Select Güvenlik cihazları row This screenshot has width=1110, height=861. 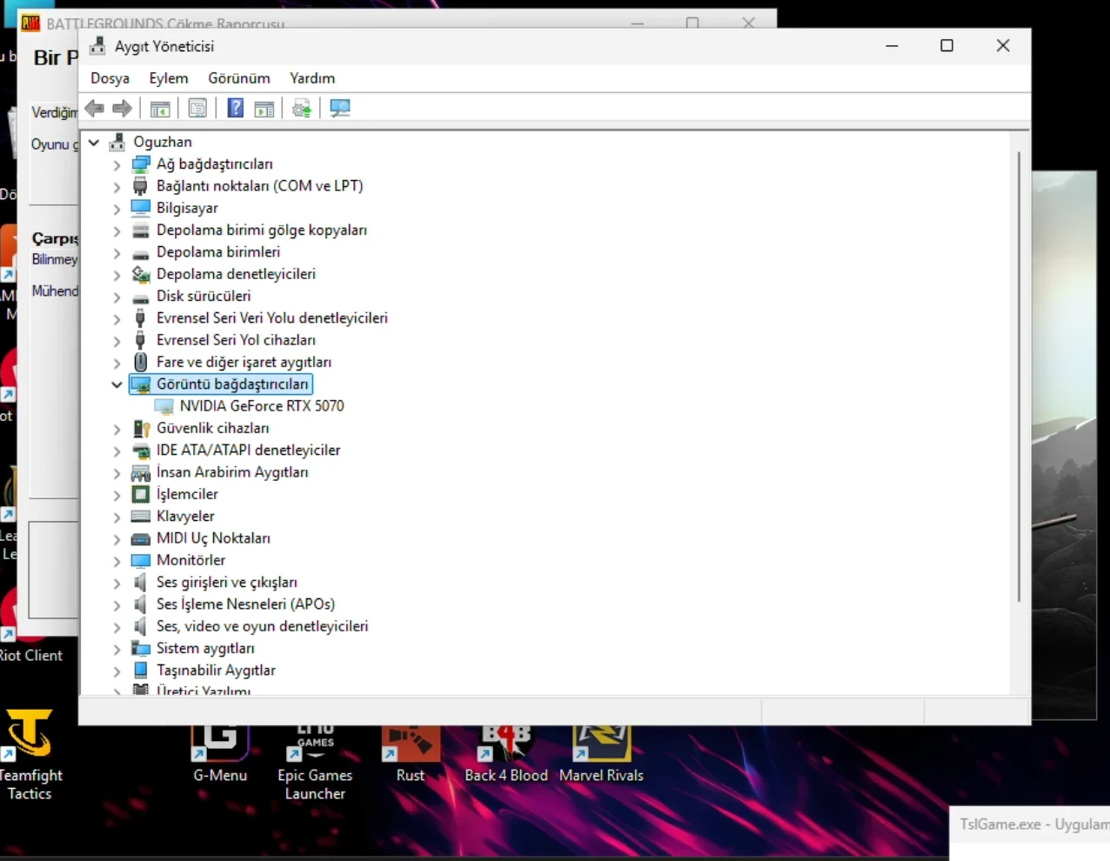[212, 428]
